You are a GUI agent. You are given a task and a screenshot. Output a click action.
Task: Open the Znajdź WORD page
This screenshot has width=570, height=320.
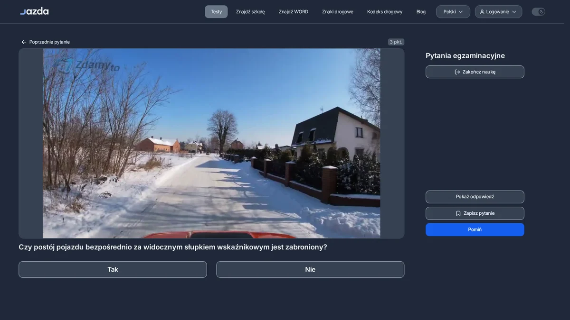(x=294, y=12)
